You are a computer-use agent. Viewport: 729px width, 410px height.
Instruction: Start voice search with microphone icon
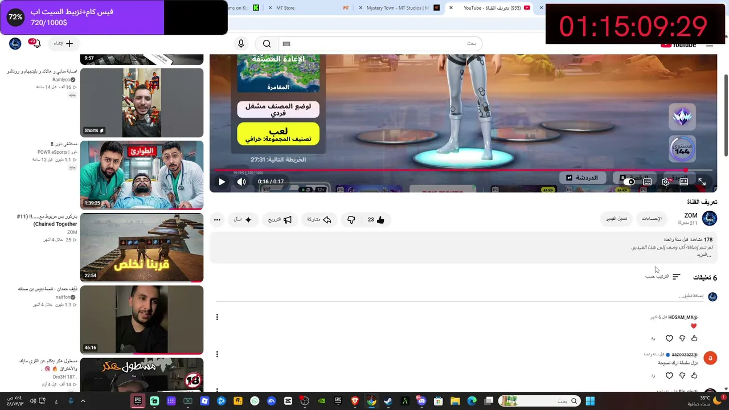241,44
